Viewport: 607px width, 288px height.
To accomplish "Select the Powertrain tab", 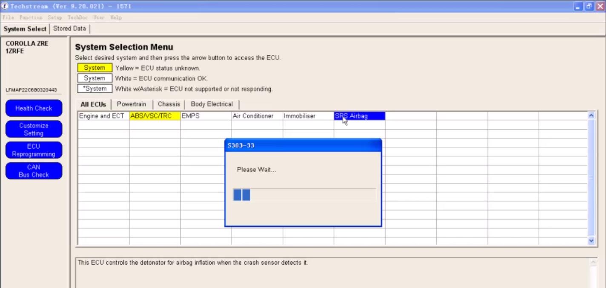I will click(x=132, y=104).
